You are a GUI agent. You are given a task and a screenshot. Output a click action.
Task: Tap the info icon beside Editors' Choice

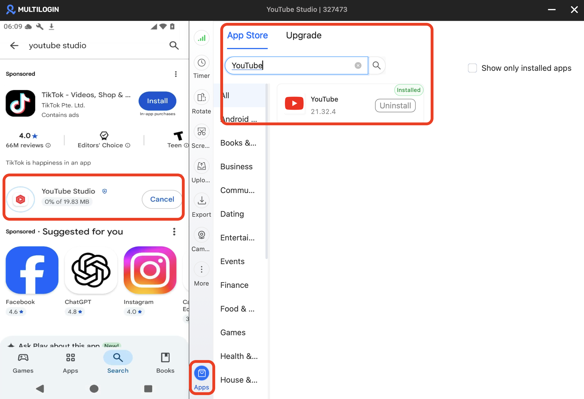click(128, 145)
